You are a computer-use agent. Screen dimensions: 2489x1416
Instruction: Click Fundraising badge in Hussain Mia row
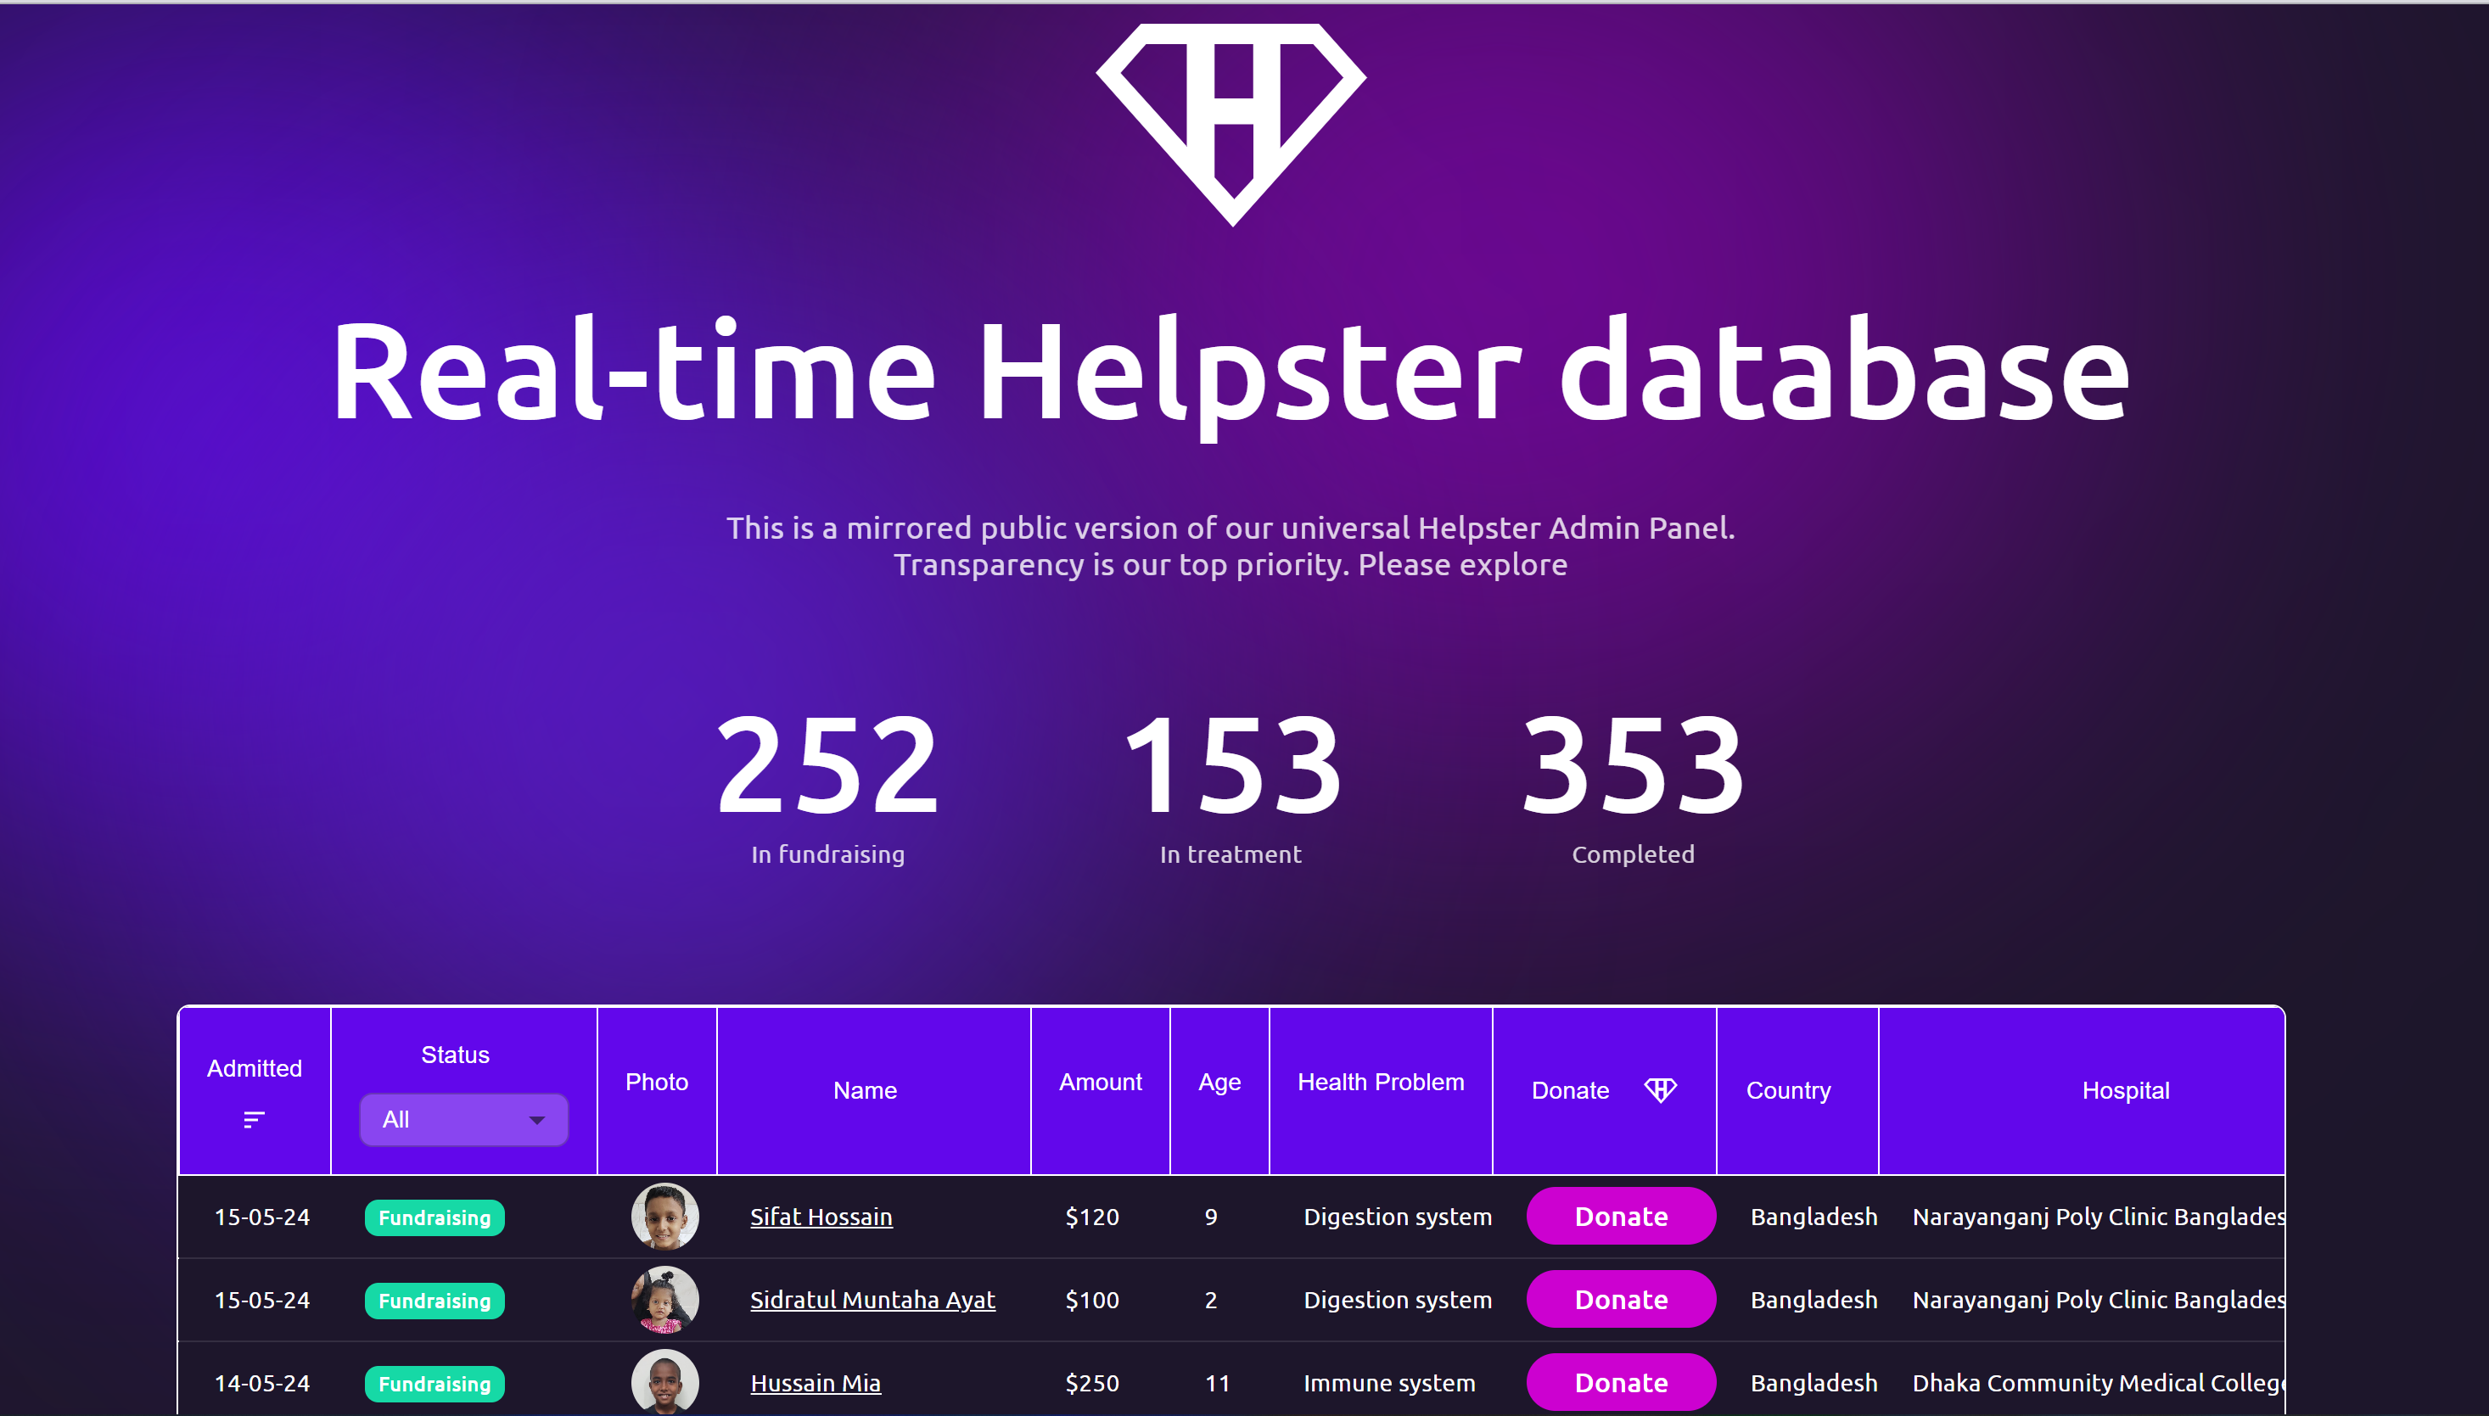tap(434, 1384)
